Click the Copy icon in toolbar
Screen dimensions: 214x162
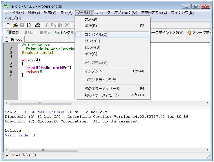click(53, 25)
